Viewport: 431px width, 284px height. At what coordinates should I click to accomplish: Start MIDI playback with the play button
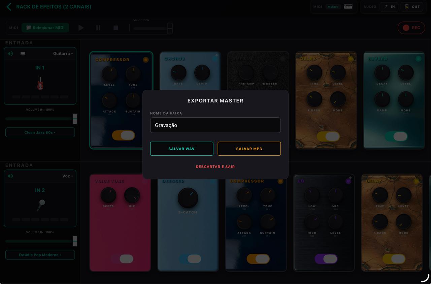click(81, 28)
